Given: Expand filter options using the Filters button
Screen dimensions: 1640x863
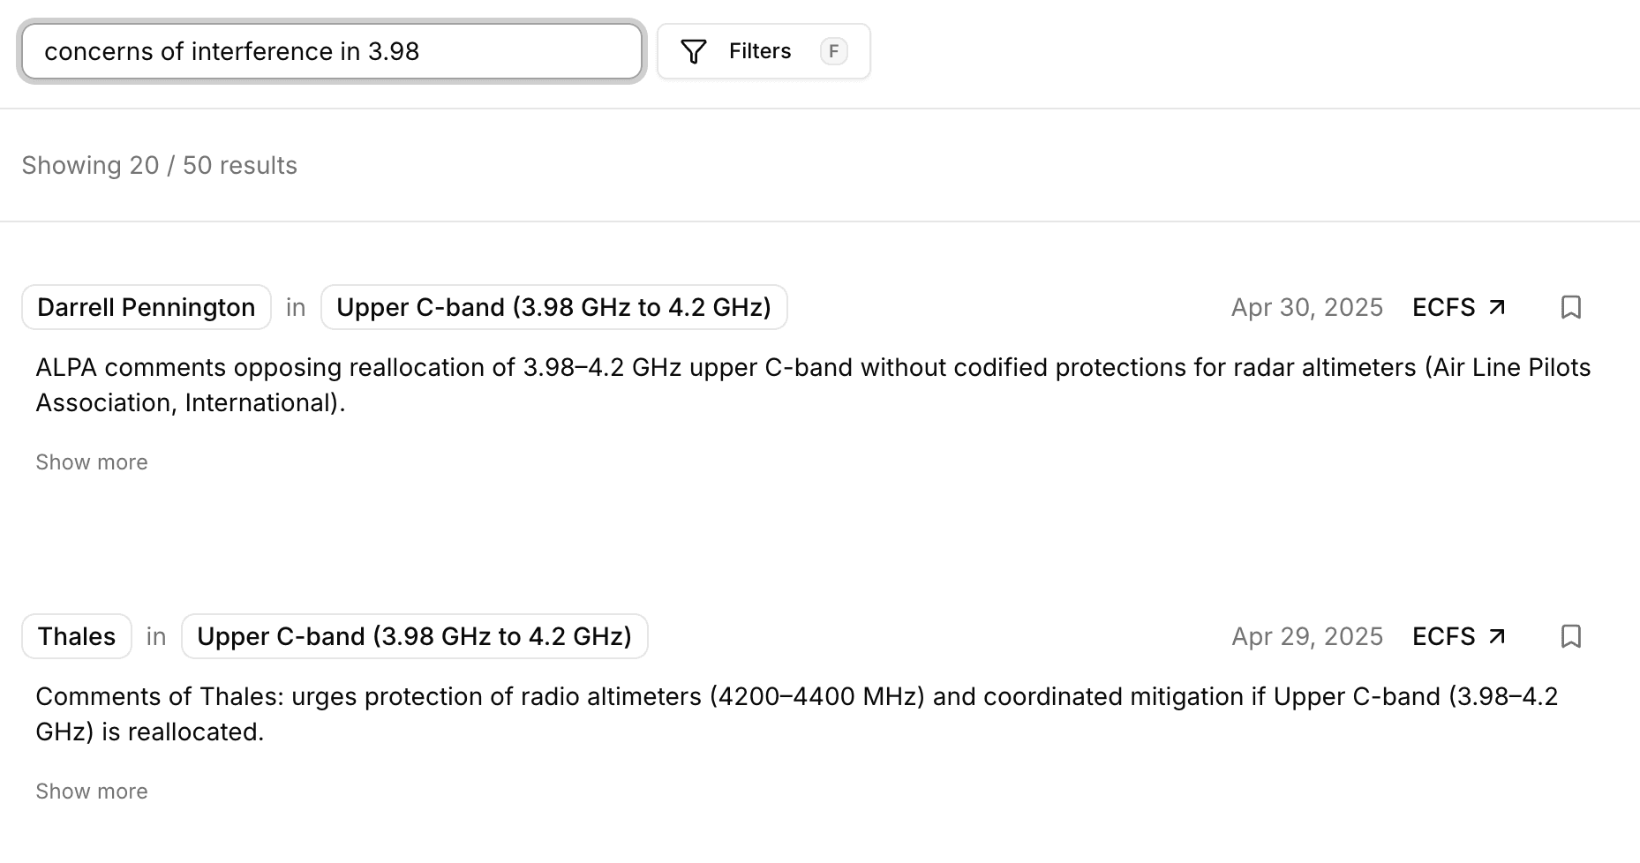Looking at the screenshot, I should 760,51.
